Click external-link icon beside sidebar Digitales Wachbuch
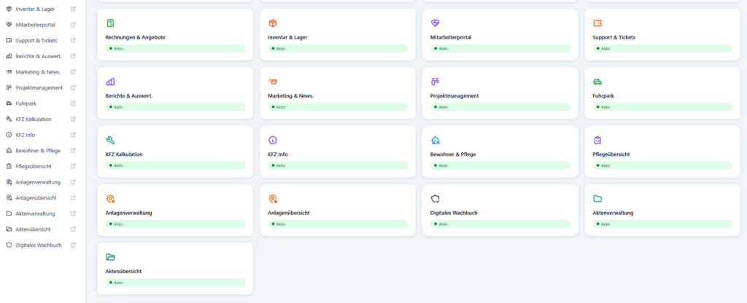 pyautogui.click(x=73, y=245)
